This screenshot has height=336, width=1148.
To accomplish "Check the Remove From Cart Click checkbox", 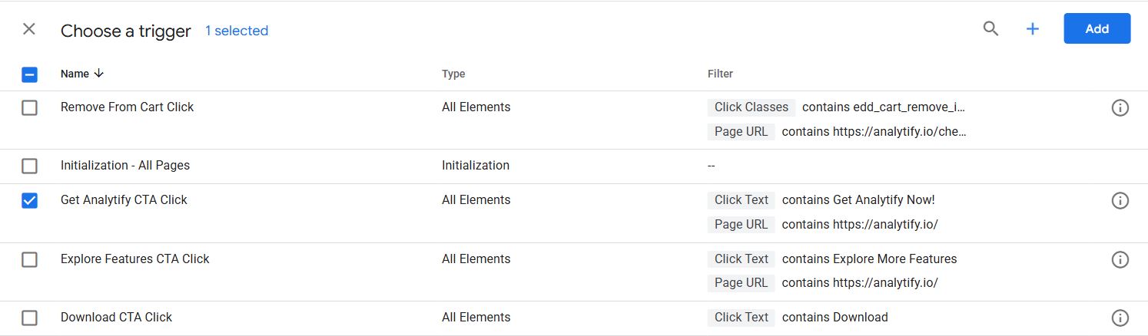I will point(29,108).
